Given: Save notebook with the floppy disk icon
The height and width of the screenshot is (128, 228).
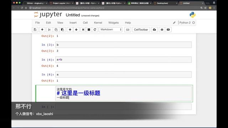Looking at the screenshot, I should tap(35, 30).
